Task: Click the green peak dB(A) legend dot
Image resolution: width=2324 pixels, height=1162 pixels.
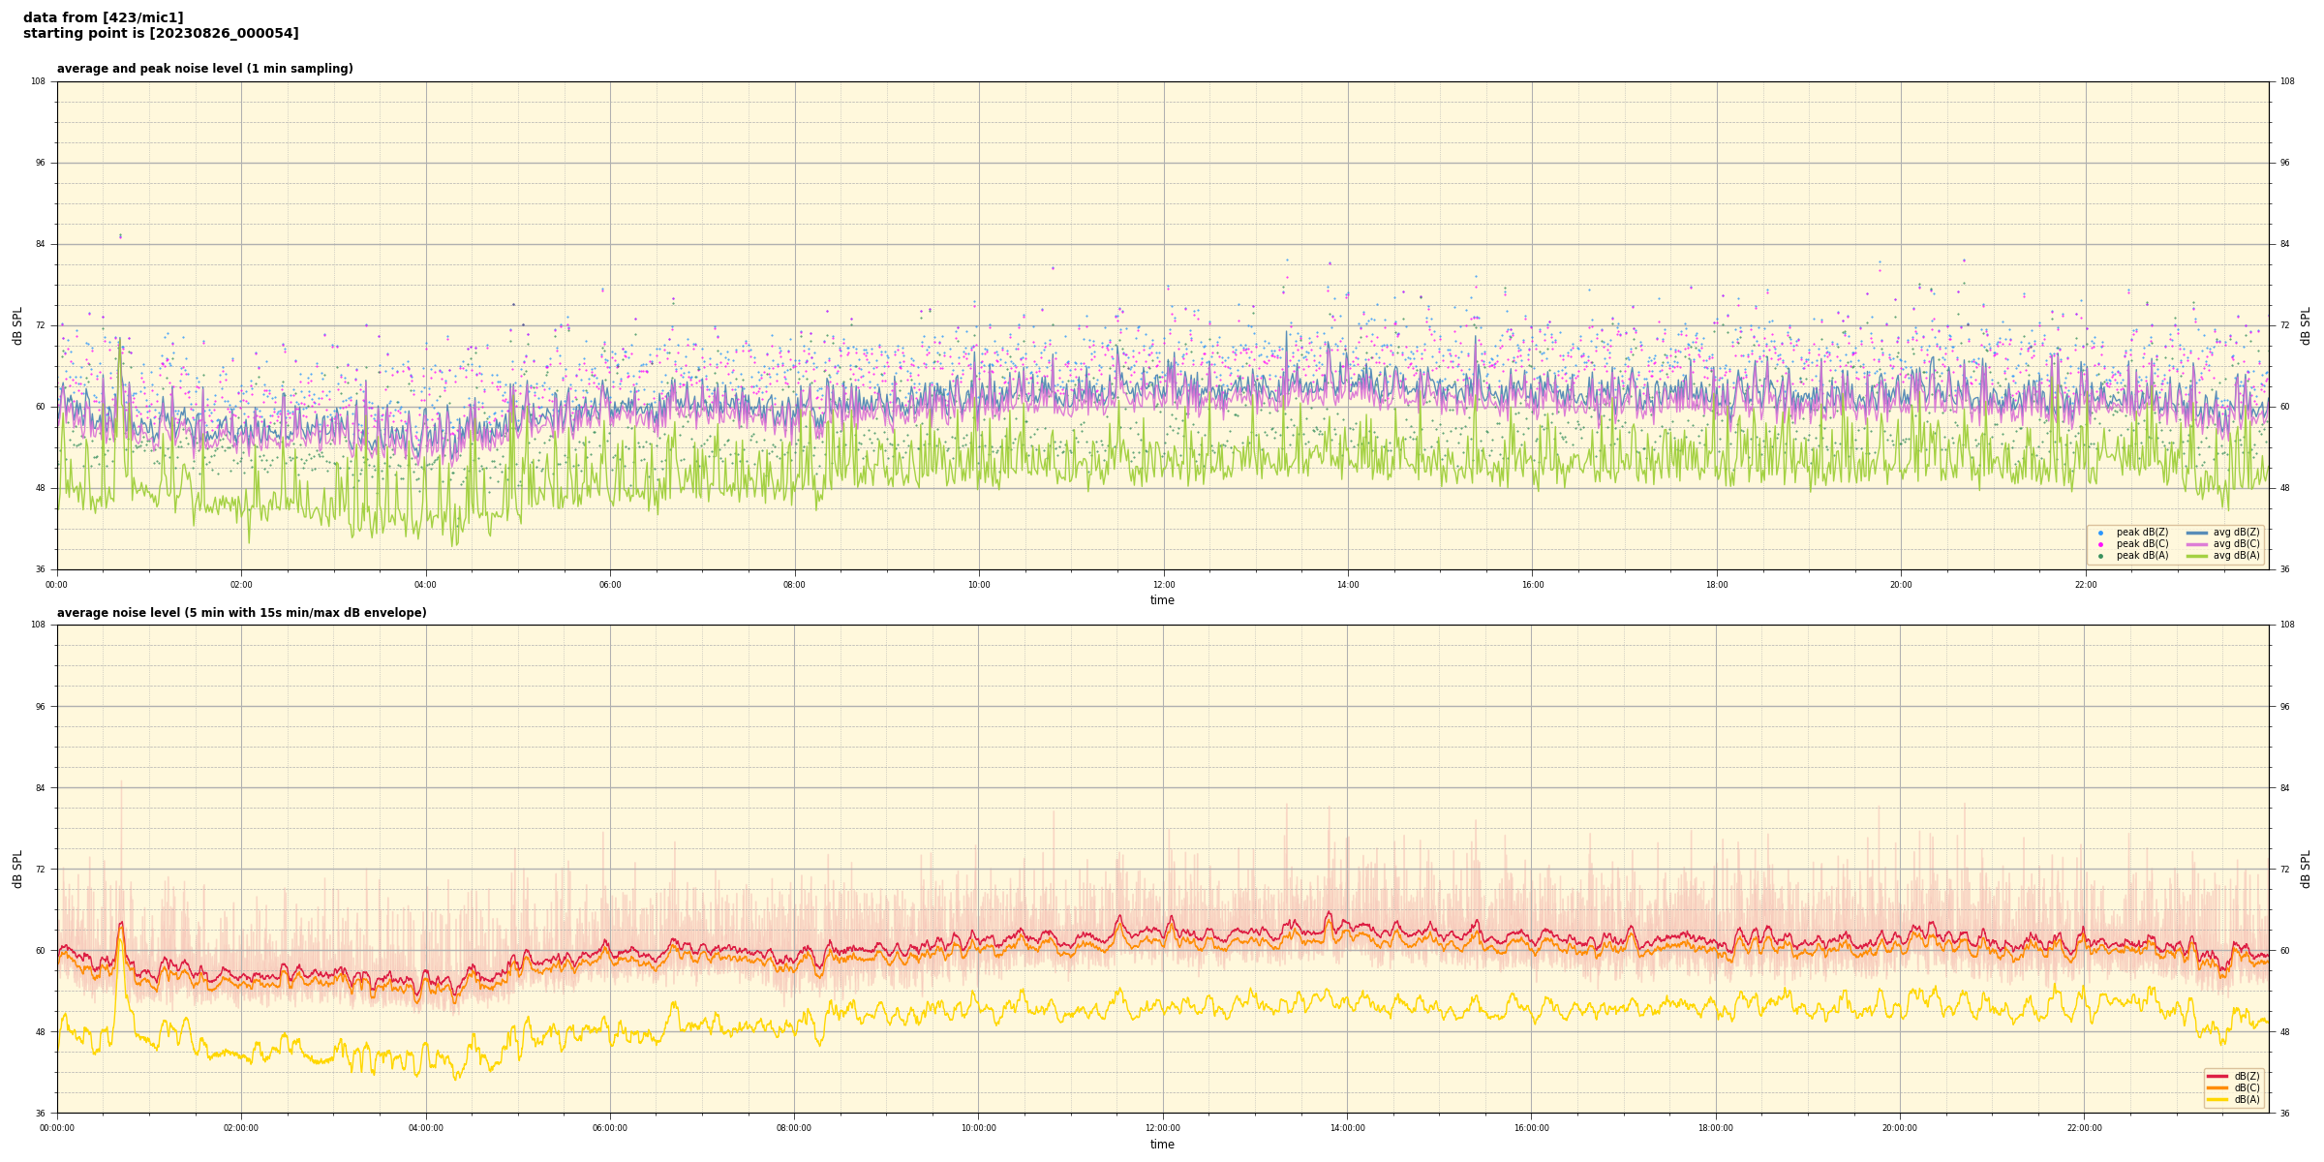Action: [x=2100, y=556]
